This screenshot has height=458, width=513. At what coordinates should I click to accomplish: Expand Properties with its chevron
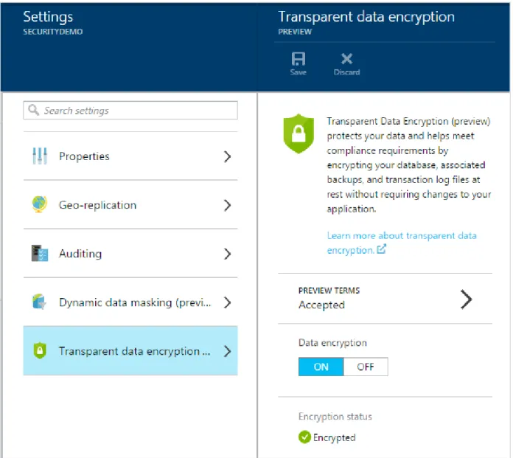click(227, 156)
